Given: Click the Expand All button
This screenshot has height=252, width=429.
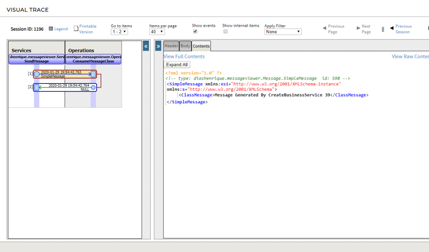Looking at the screenshot, I should [x=177, y=65].
